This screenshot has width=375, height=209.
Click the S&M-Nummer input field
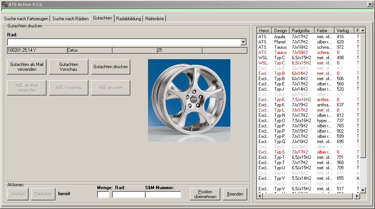pos(163,195)
